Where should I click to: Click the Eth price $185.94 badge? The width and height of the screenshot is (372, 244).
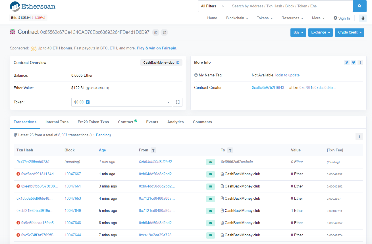(28, 18)
